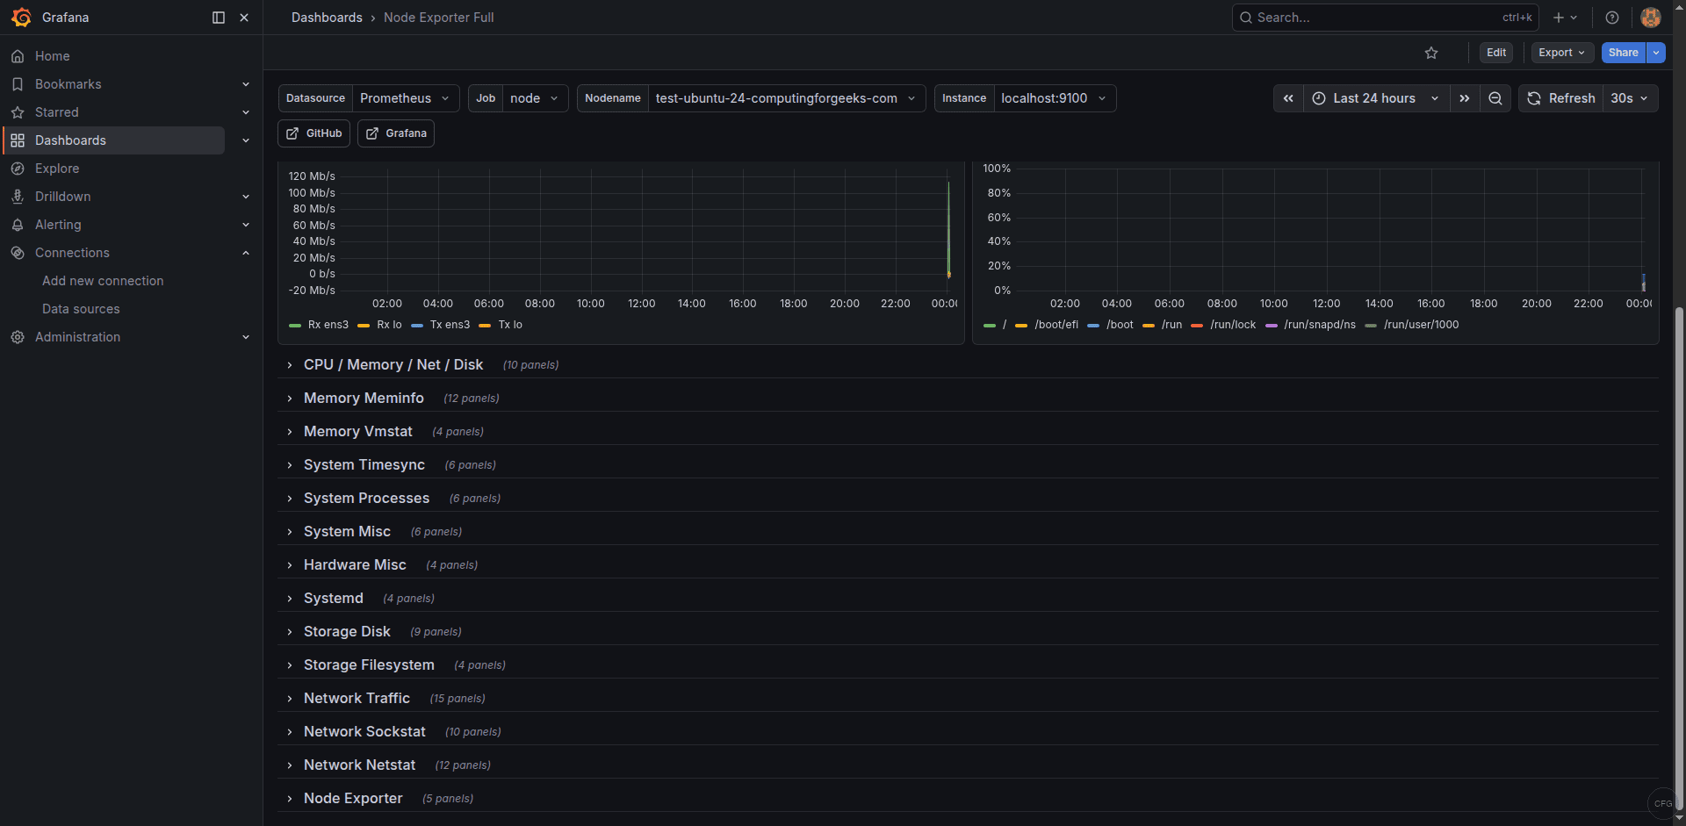
Task: Hide the /boot series in legend
Action: pos(1120,325)
